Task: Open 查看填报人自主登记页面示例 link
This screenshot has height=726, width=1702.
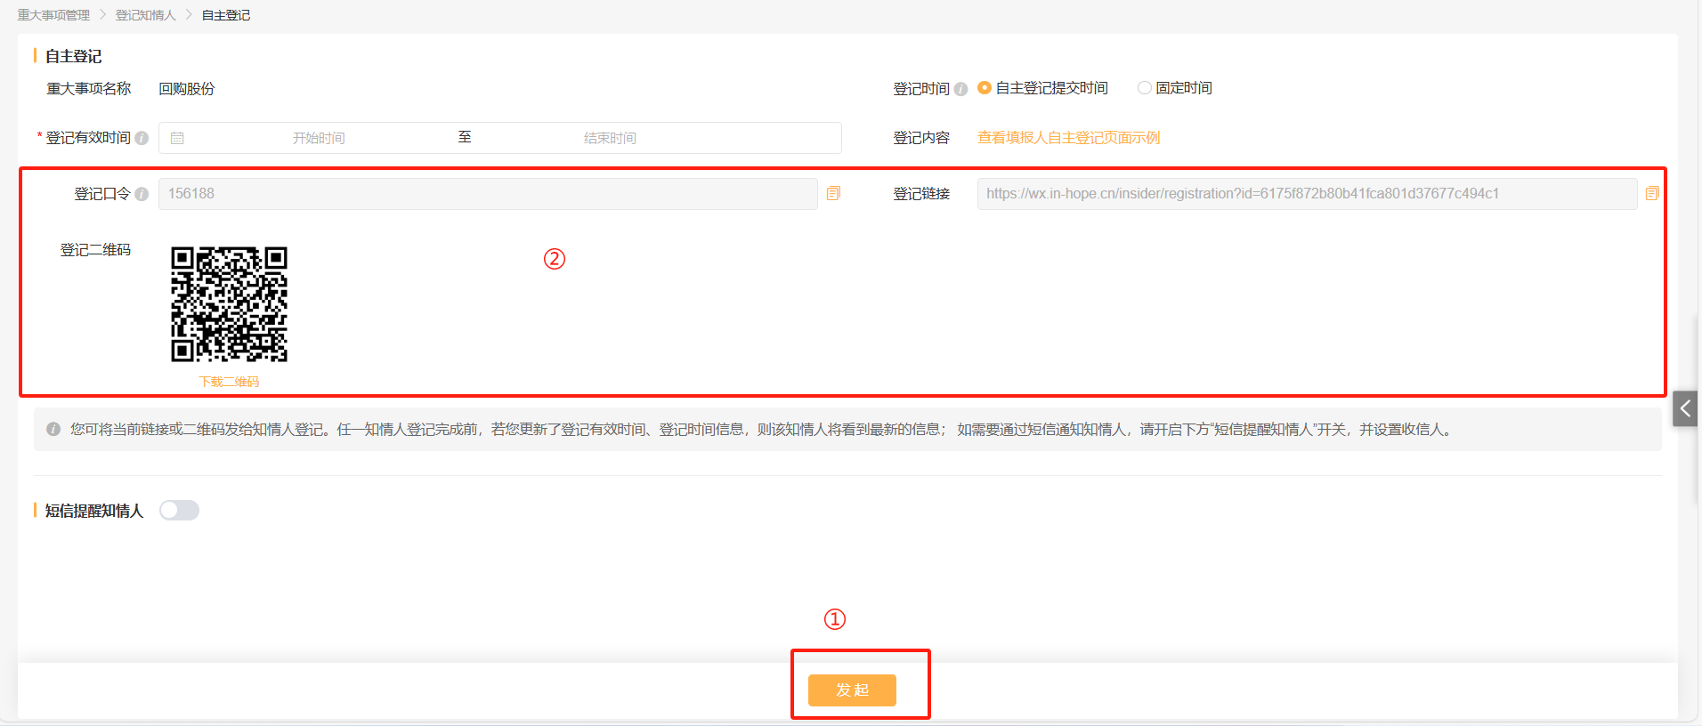Action: 1068,138
